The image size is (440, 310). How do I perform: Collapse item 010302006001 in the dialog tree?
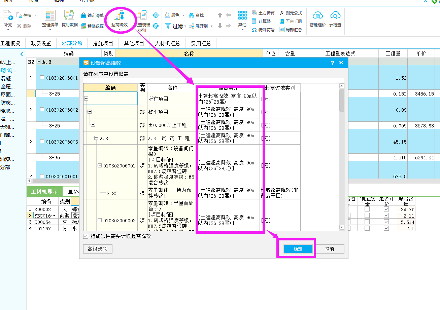pyautogui.click(x=100, y=165)
